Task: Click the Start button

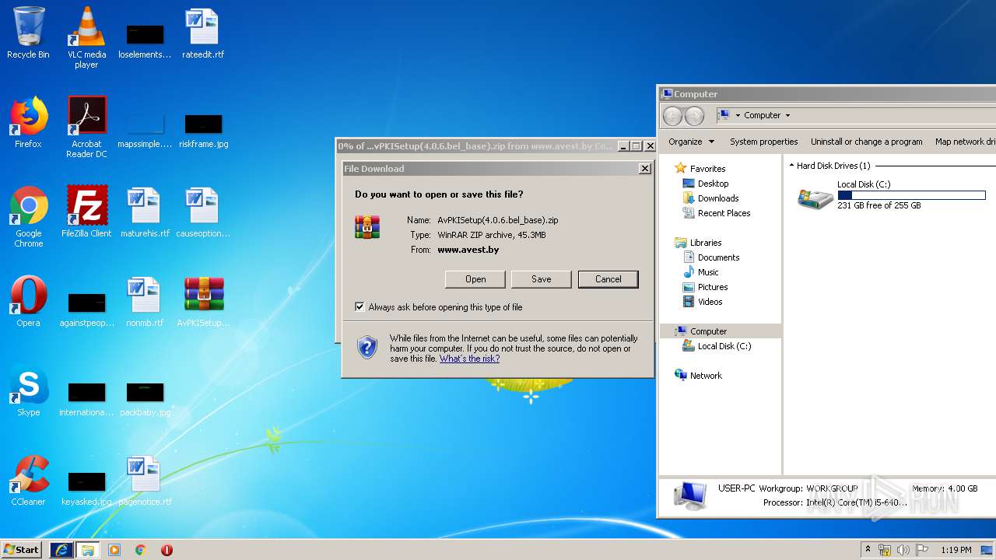Action: coord(21,549)
